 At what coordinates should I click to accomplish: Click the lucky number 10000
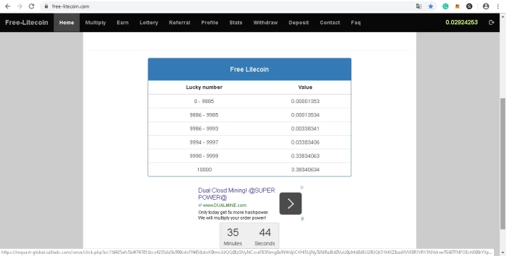point(205,170)
